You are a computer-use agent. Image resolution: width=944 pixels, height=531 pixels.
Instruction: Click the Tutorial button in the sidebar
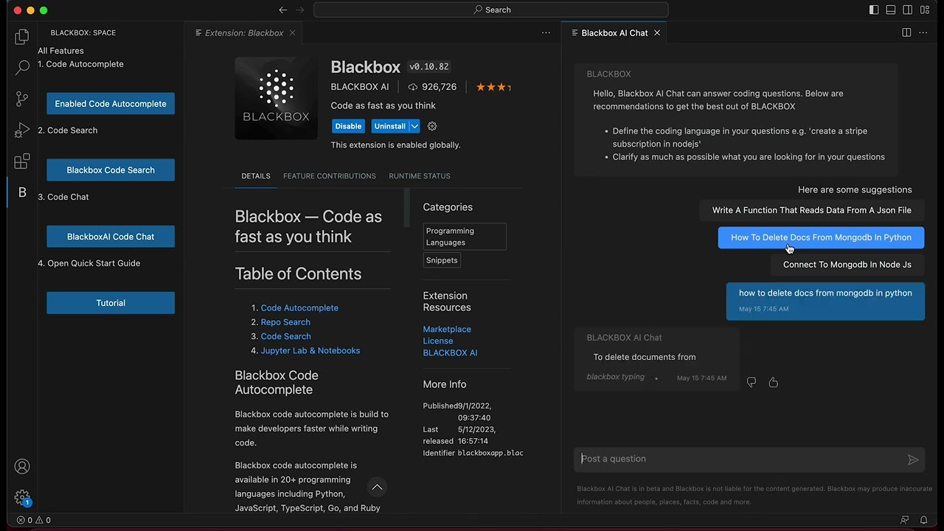110,302
